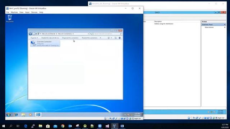Click the Win2012_DC guest clock in blue taskbar
230x129 pixels.
click(x=220, y=112)
